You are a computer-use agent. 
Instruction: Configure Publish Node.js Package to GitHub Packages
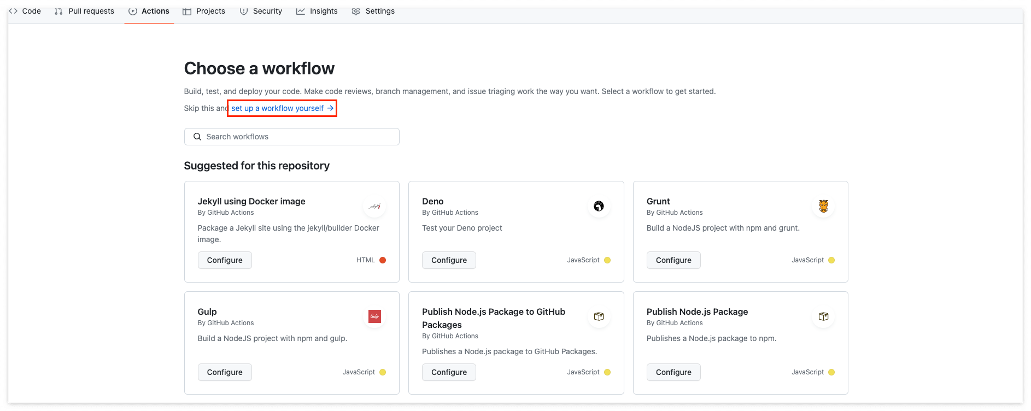pos(449,372)
